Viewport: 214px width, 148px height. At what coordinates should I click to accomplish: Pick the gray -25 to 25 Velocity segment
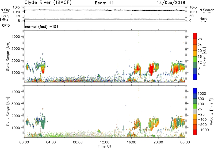pyautogui.click(x=195, y=111)
